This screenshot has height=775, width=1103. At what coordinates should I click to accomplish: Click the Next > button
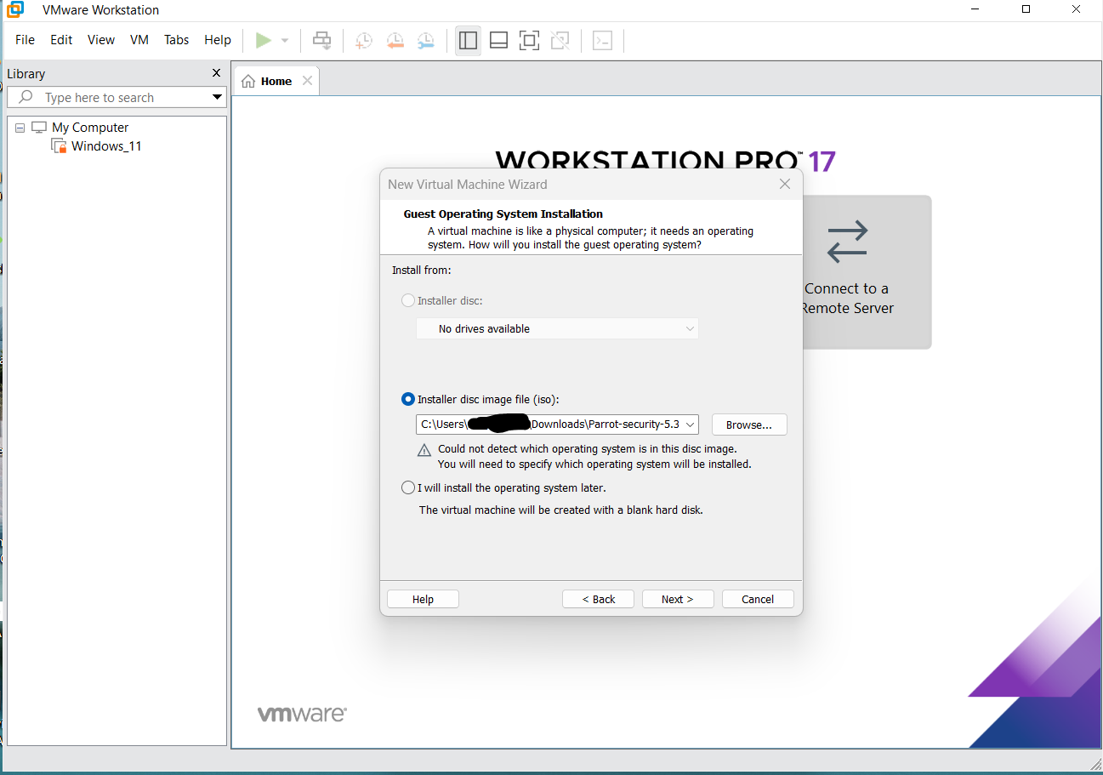tap(678, 599)
